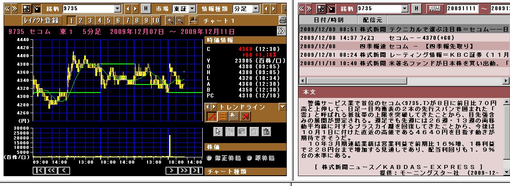Select layout 10 tab
The width and height of the screenshot is (510, 186).
156,21
